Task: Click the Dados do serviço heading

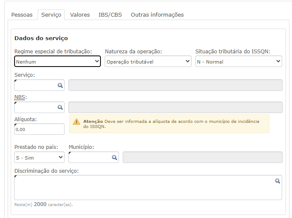Action: [41, 38]
